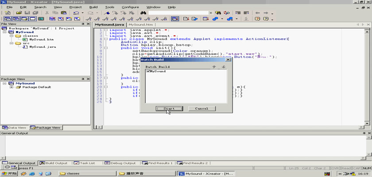Open the Find combo box dropdown arrow
Image resolution: width=372 pixels, height=177 pixels.
(211, 13)
